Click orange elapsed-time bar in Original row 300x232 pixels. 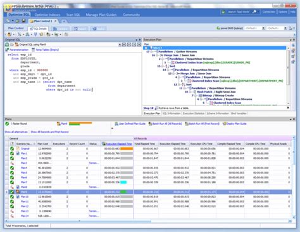(127, 149)
